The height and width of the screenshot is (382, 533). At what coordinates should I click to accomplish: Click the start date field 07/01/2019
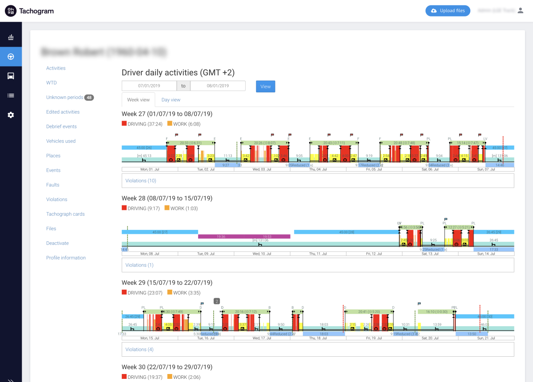click(x=149, y=86)
